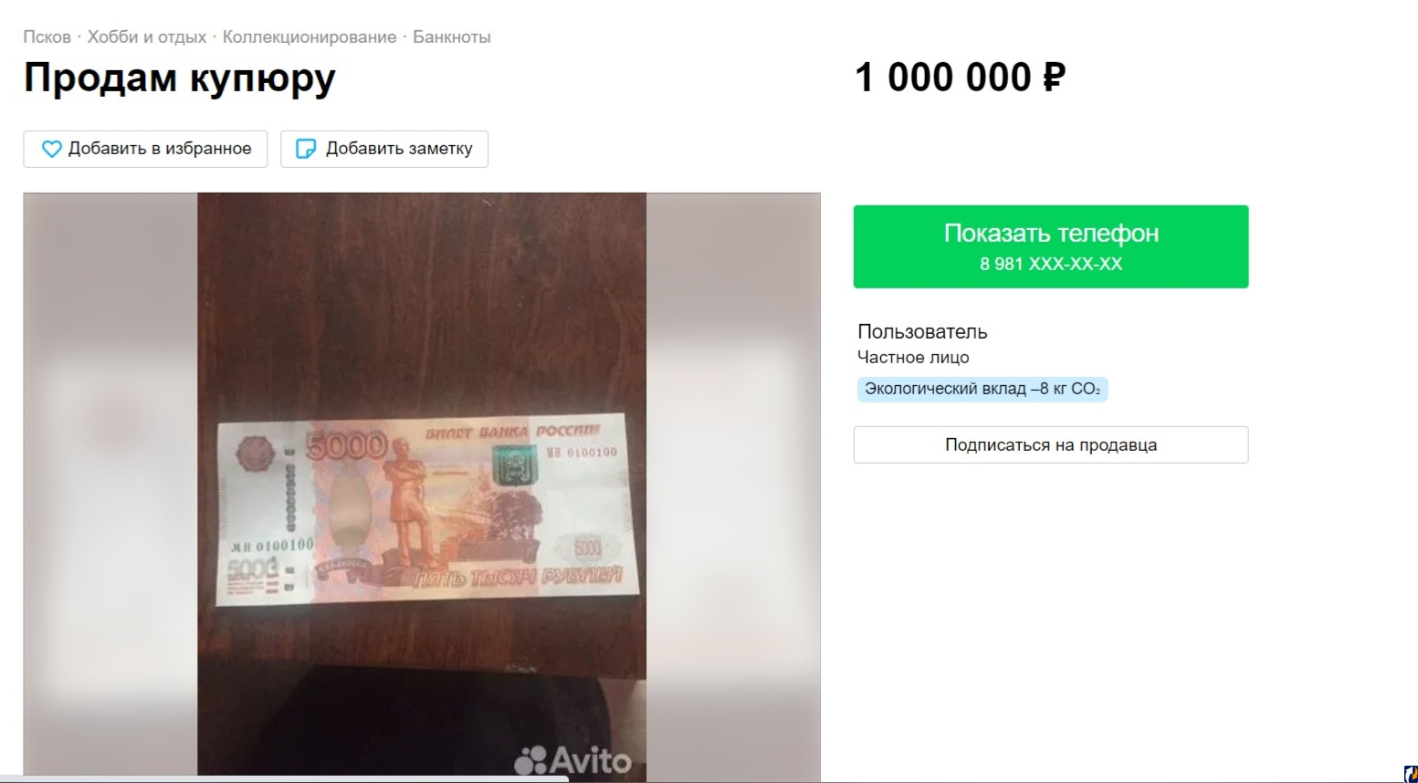Click the small icon in bottom-right corner

click(x=1410, y=775)
